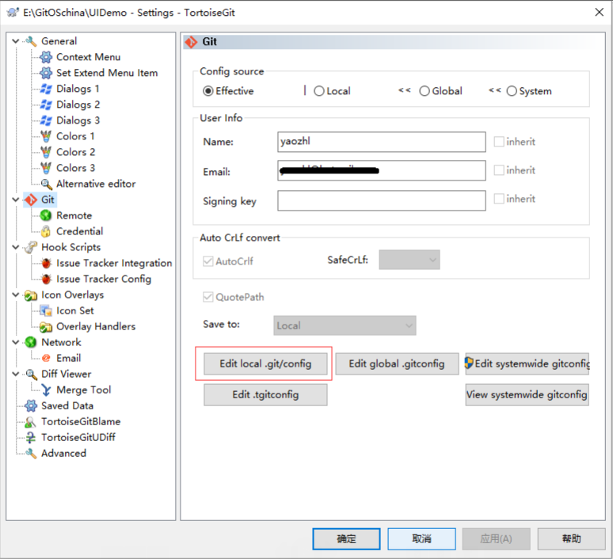Click into the Name text field
This screenshot has height=559, width=613.
pos(382,142)
